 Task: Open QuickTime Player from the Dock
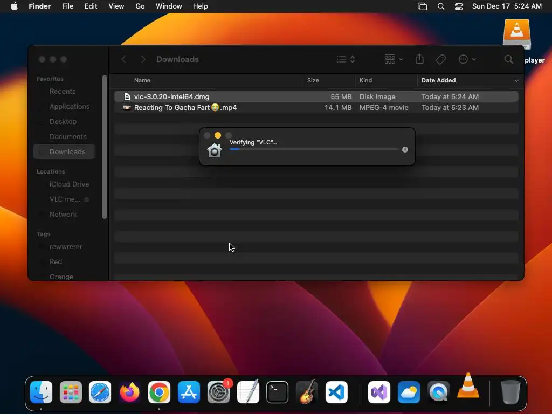pos(438,392)
